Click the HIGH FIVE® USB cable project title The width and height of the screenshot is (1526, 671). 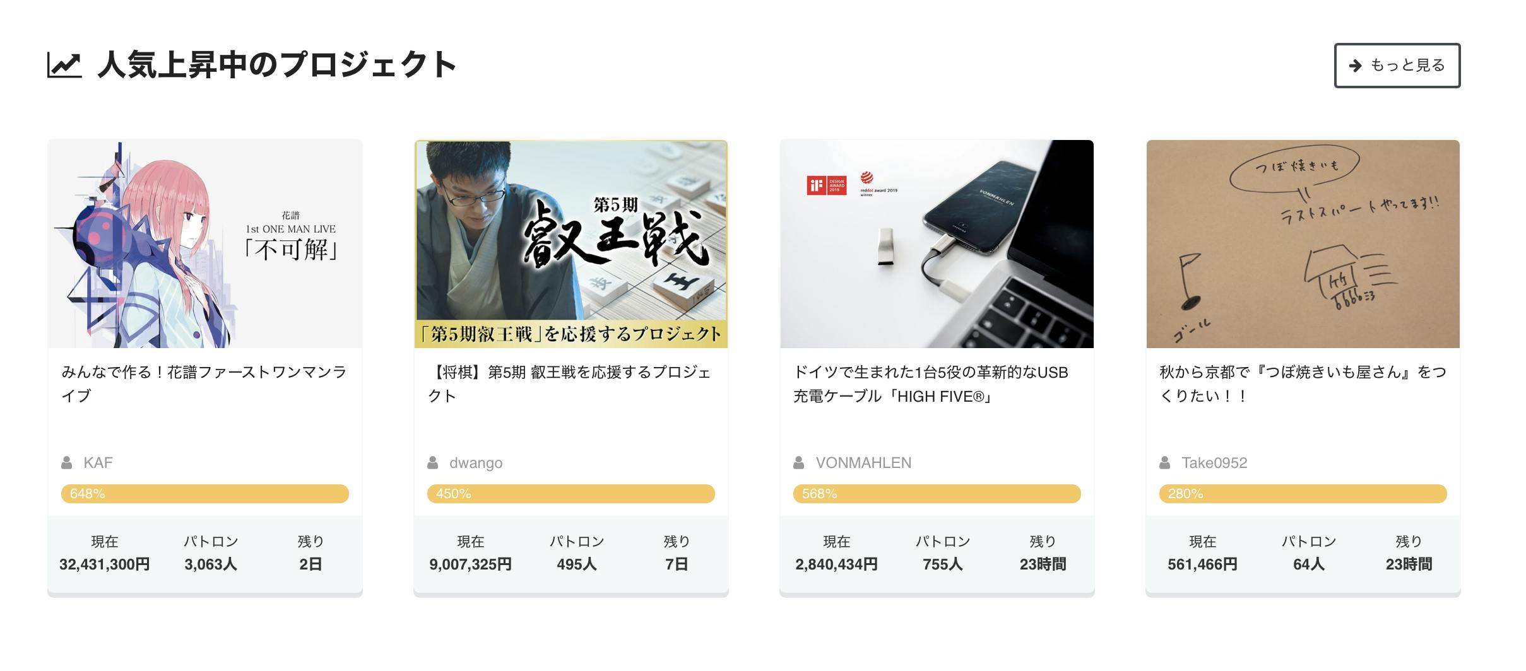[x=931, y=384]
